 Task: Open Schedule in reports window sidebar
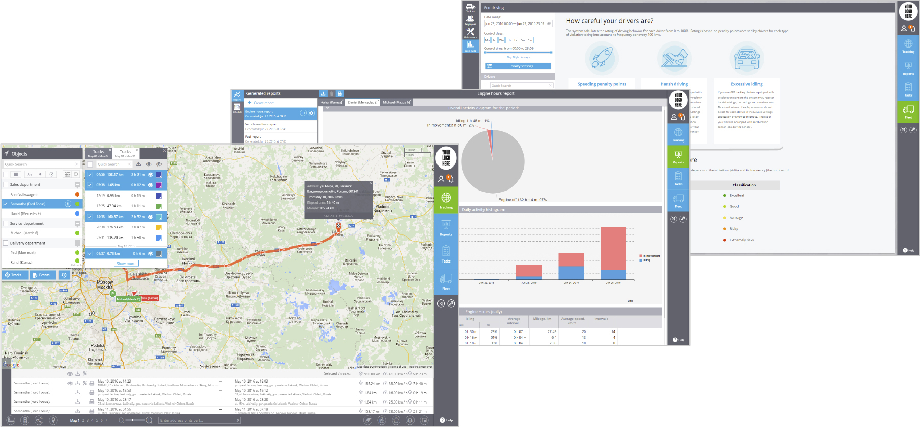237,108
